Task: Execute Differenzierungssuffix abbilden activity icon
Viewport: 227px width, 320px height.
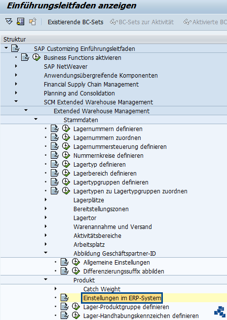Action: [x=76, y=271]
